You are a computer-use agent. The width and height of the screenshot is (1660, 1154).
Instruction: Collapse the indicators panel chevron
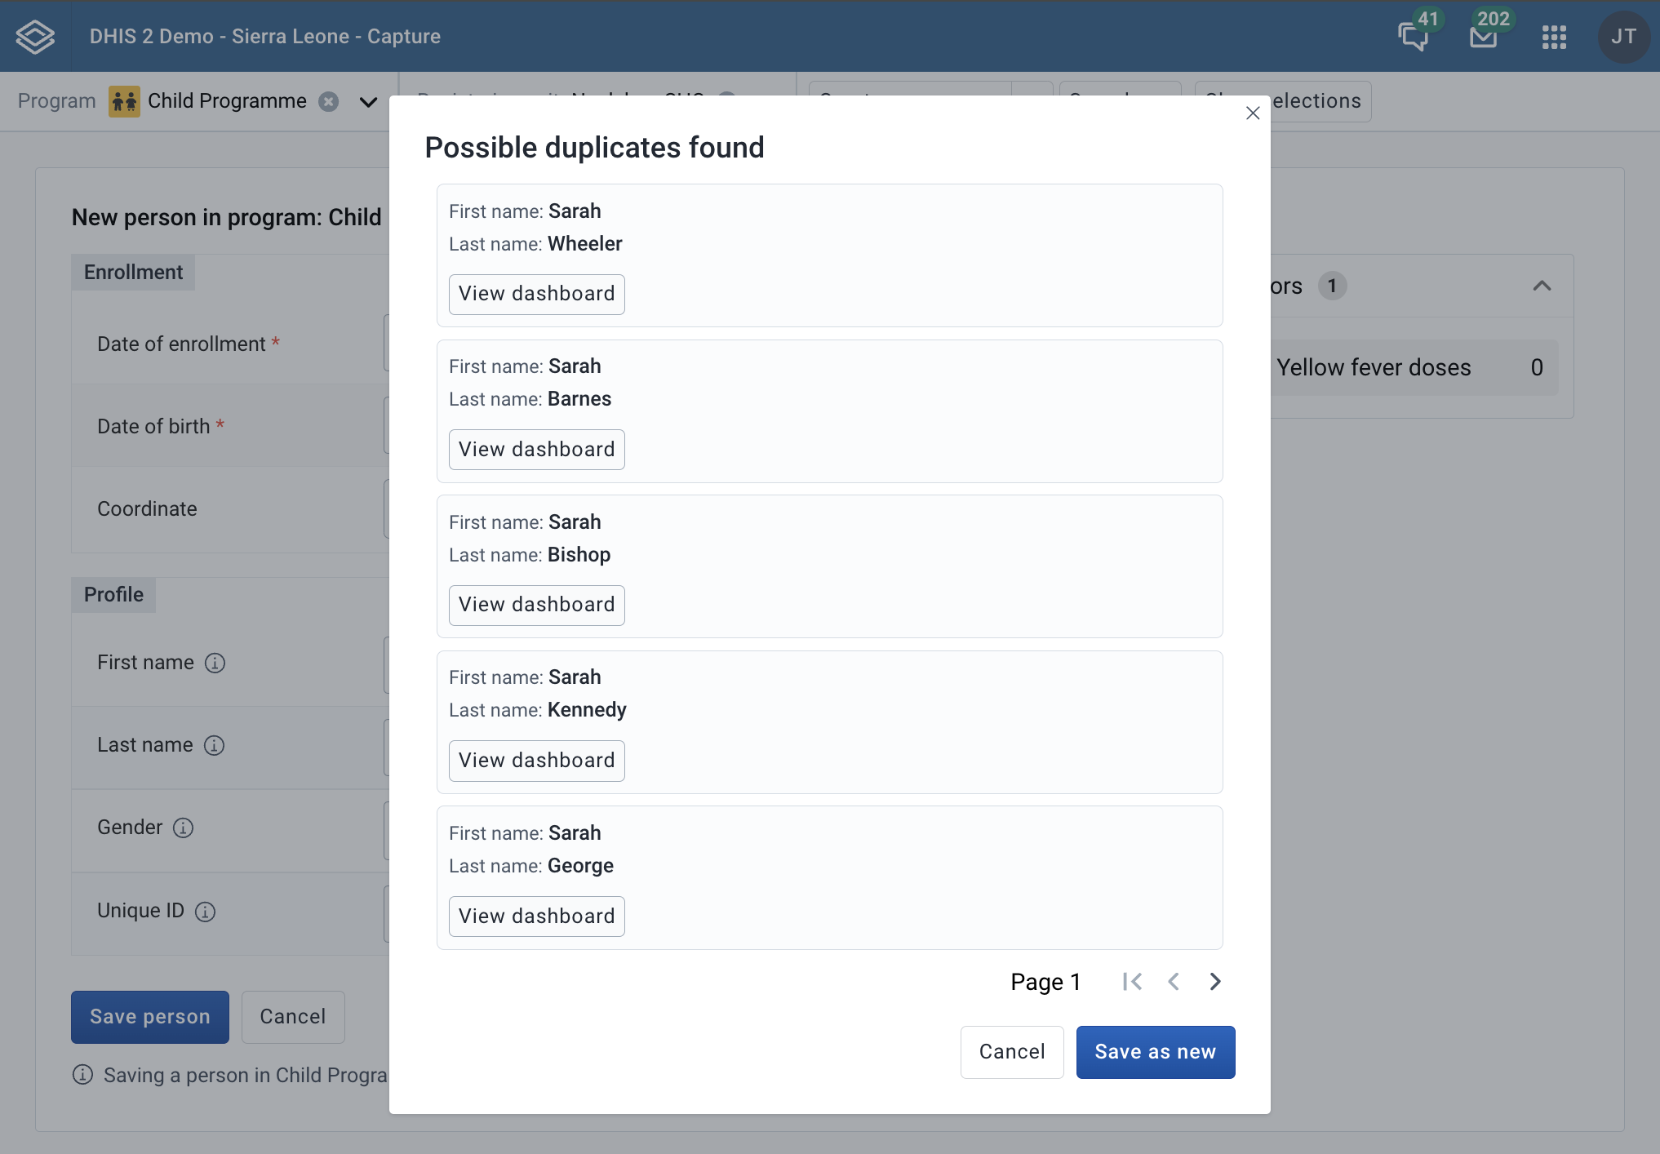coord(1542,286)
